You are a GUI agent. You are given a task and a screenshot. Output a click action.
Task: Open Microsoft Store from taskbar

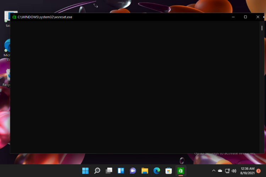coord(168,171)
